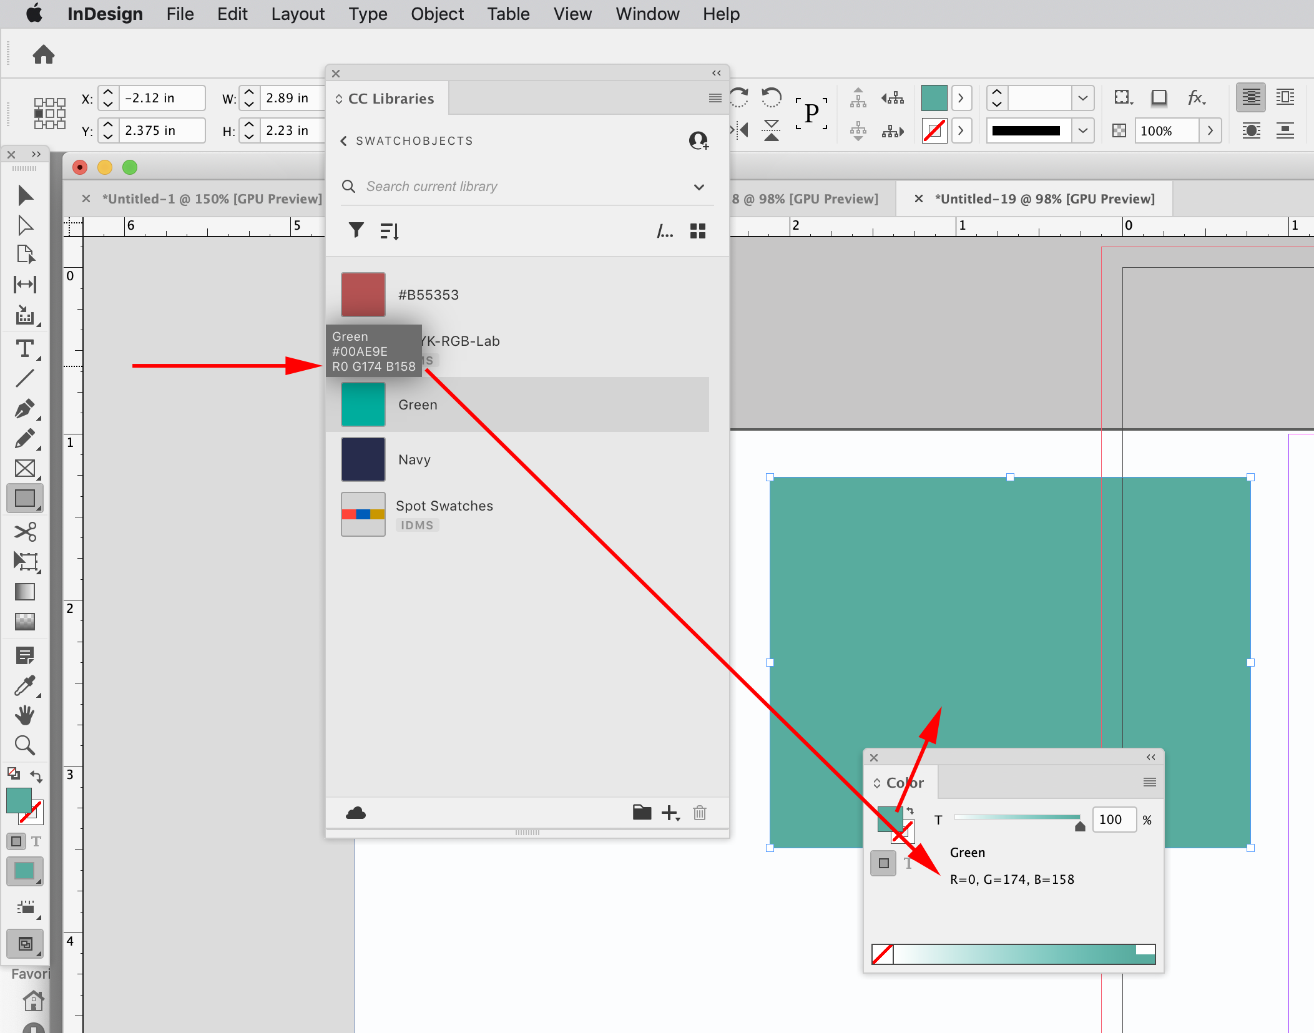1314x1033 pixels.
Task: Open the Object menu
Action: coord(437,14)
